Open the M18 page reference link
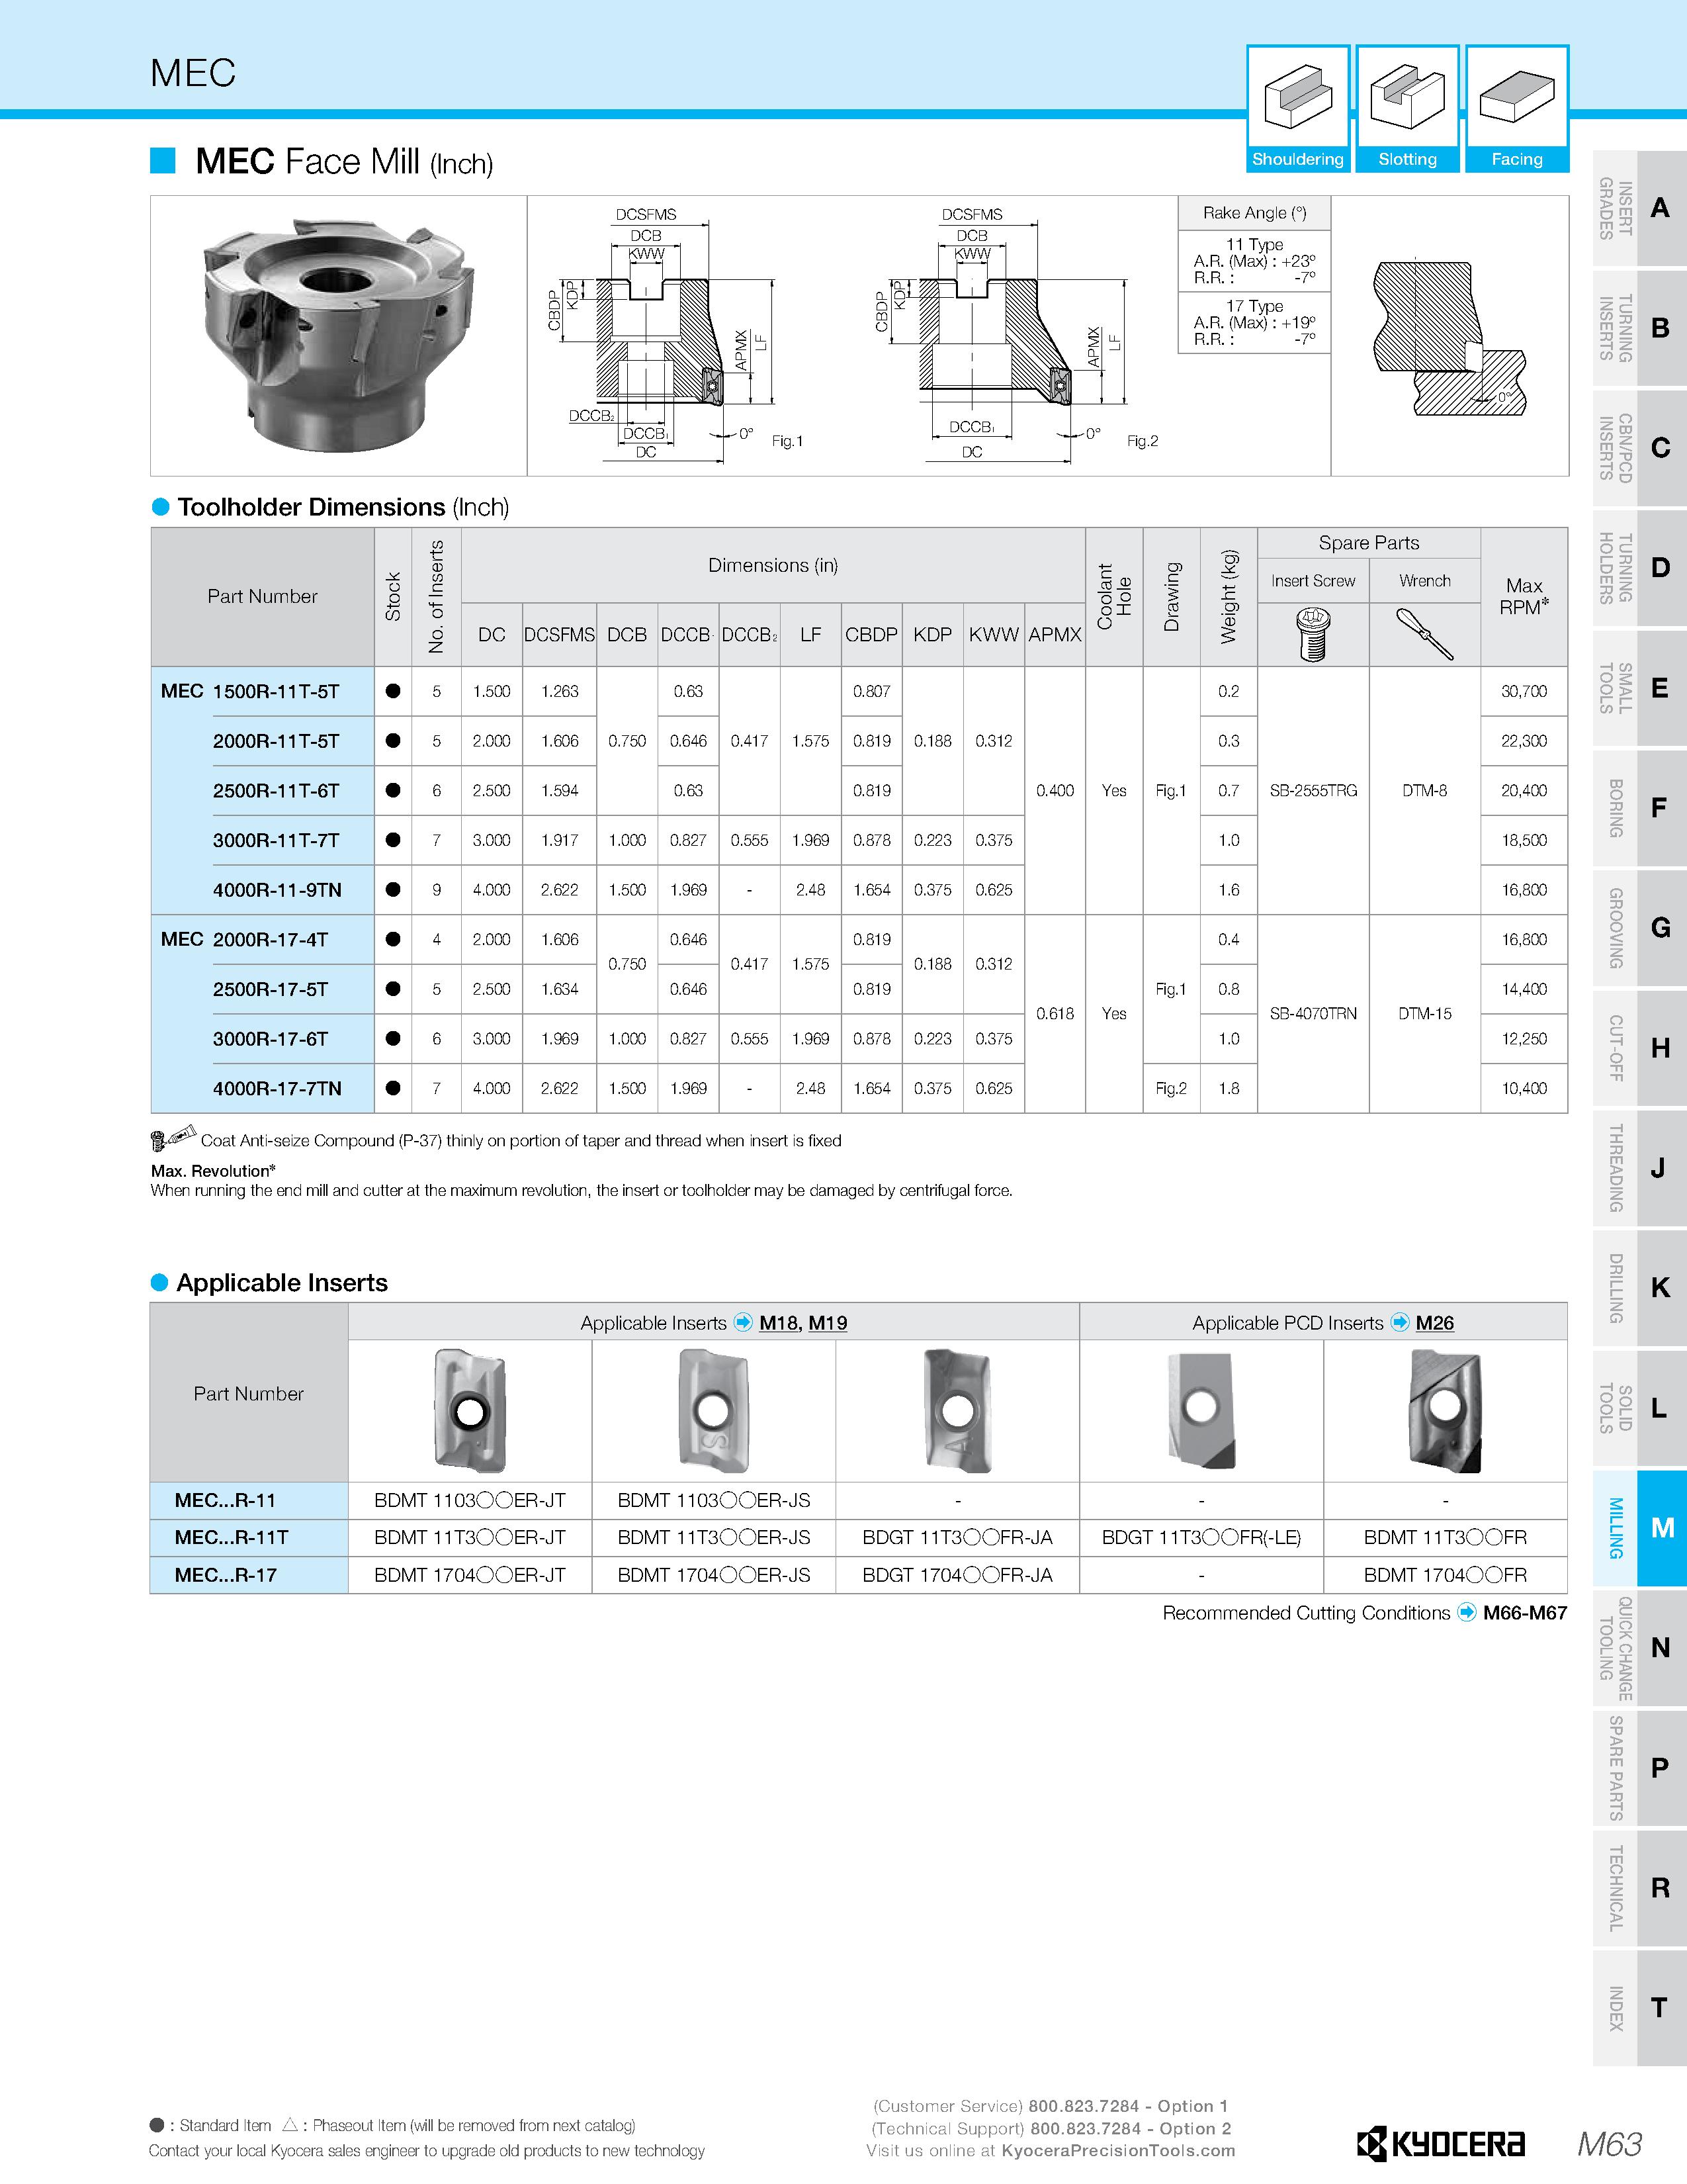The height and width of the screenshot is (2184, 1687). click(779, 1323)
